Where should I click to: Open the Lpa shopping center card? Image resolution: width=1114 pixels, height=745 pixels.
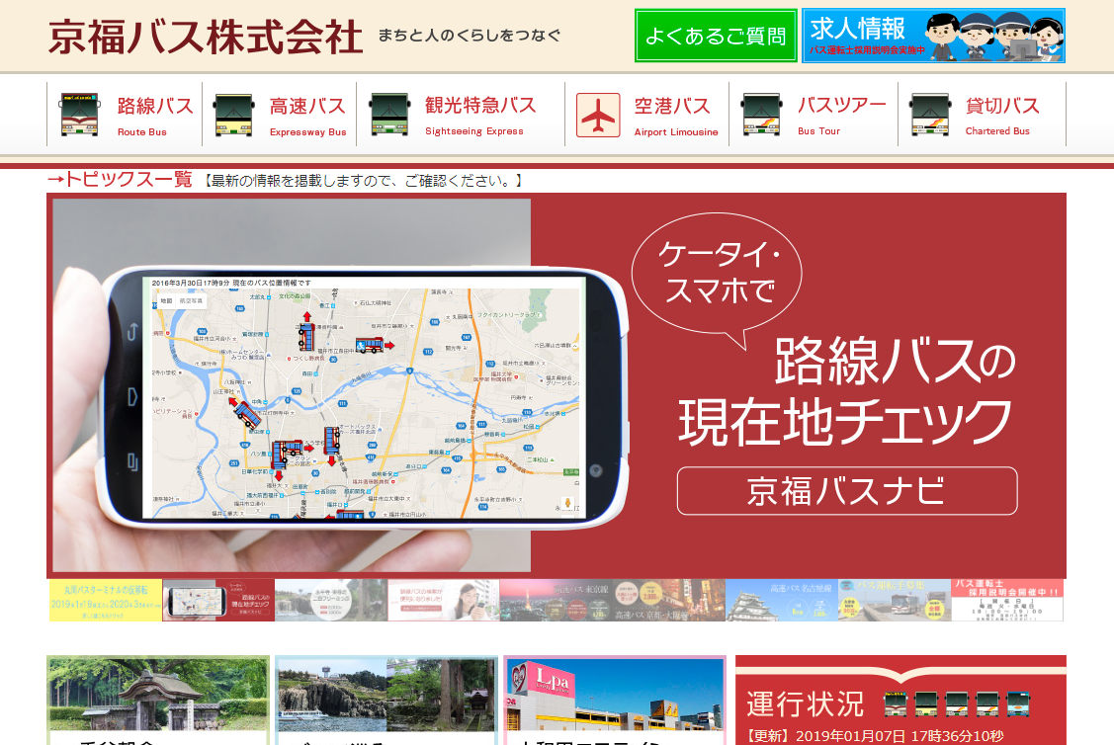click(615, 701)
